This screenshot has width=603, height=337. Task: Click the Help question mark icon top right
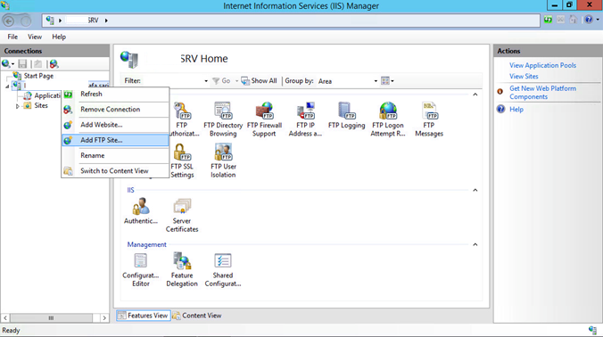589,20
